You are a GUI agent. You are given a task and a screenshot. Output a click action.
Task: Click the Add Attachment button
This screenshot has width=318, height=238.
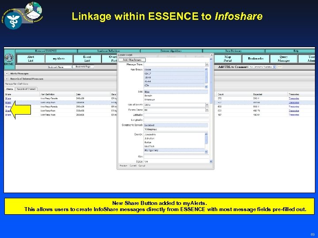132,60
